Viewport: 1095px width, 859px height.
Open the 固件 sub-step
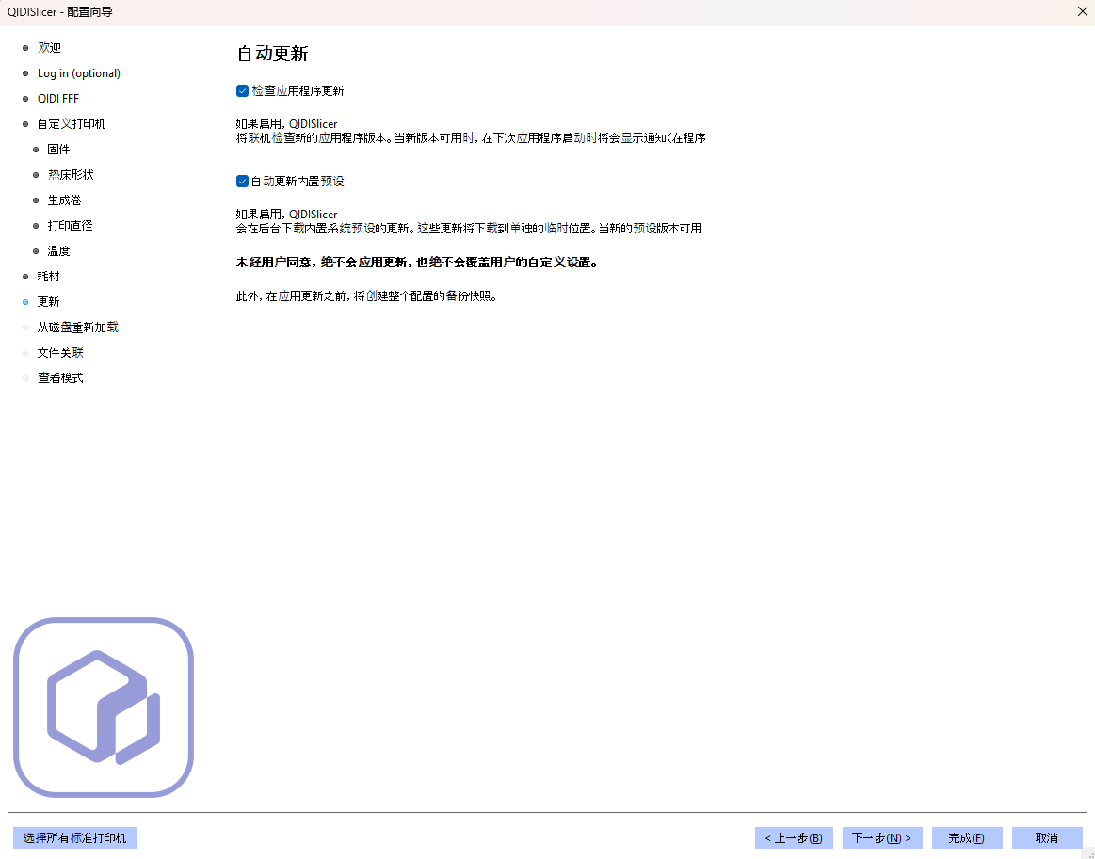(58, 150)
